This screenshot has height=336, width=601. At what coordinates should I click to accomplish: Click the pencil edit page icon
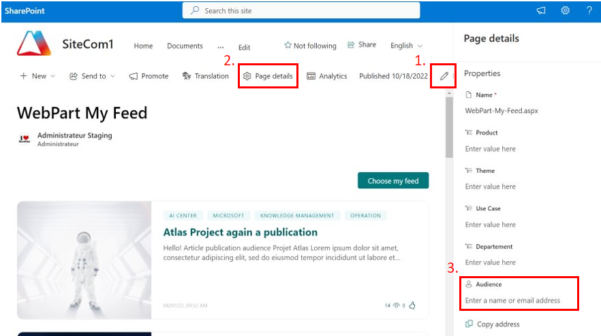tap(444, 76)
